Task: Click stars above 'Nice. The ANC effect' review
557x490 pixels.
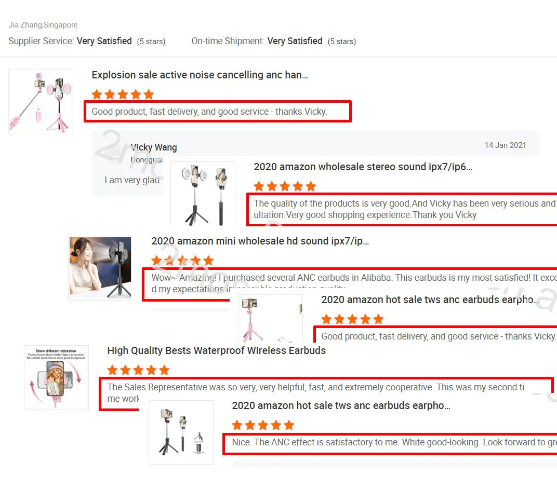Action: pyautogui.click(x=263, y=425)
